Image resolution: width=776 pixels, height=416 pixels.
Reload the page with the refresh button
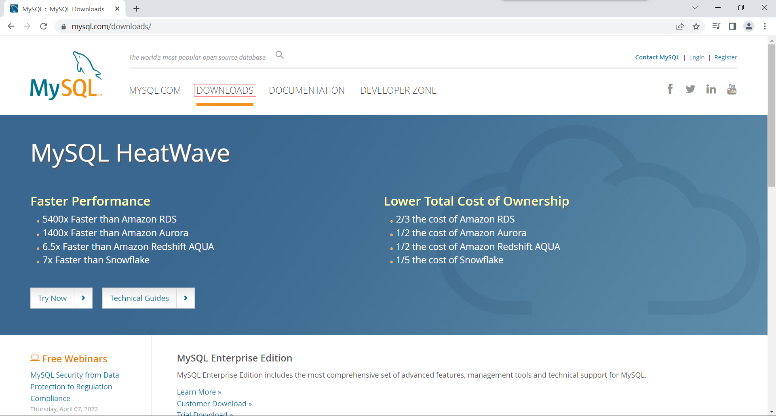click(x=44, y=27)
